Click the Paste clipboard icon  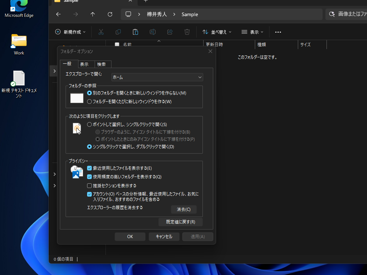click(x=135, y=32)
